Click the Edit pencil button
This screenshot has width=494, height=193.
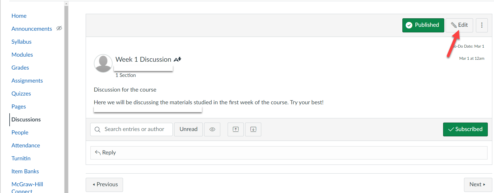pos(459,25)
